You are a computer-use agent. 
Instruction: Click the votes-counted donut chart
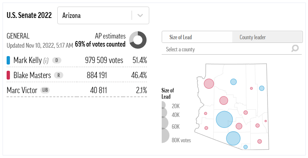pos(138,40)
